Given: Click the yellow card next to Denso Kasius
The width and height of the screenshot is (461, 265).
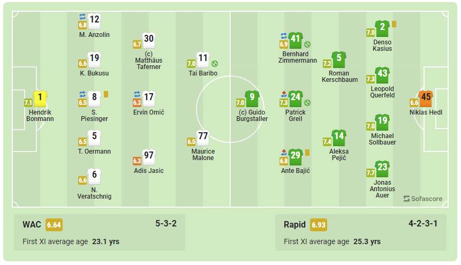Looking at the screenshot, I should [x=394, y=24].
